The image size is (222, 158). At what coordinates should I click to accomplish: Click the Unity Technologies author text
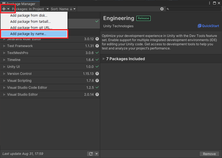pyautogui.click(x=118, y=26)
